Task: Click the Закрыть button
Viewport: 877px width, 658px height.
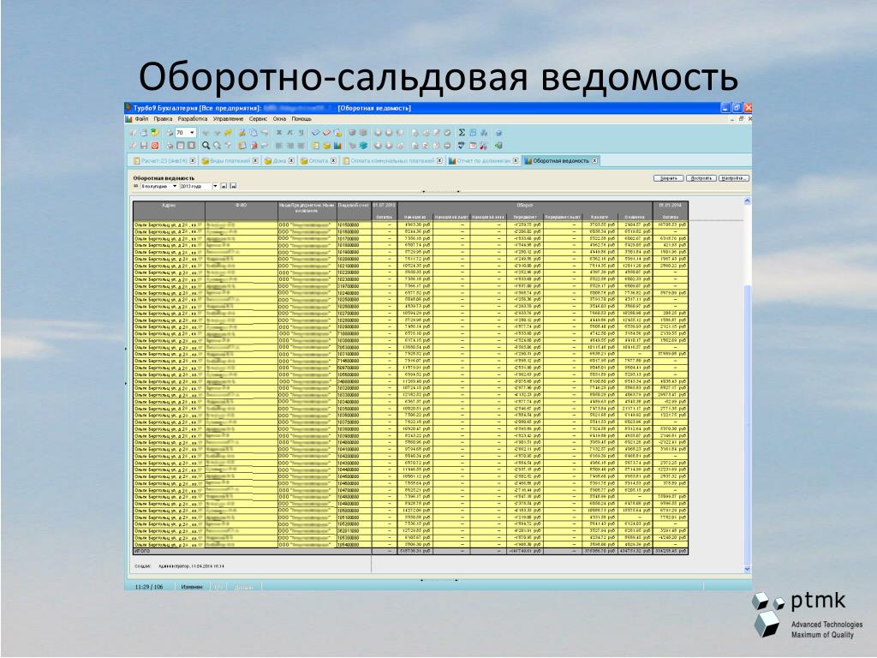Action: pyautogui.click(x=668, y=178)
